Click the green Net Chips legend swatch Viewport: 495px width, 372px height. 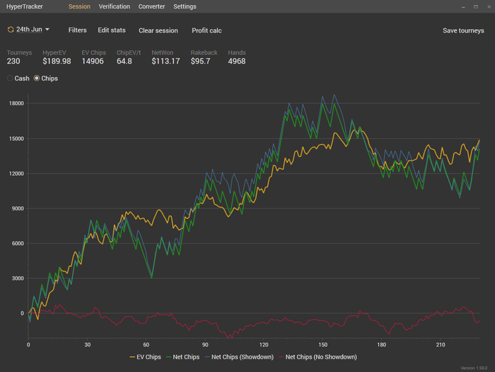[x=168, y=357]
